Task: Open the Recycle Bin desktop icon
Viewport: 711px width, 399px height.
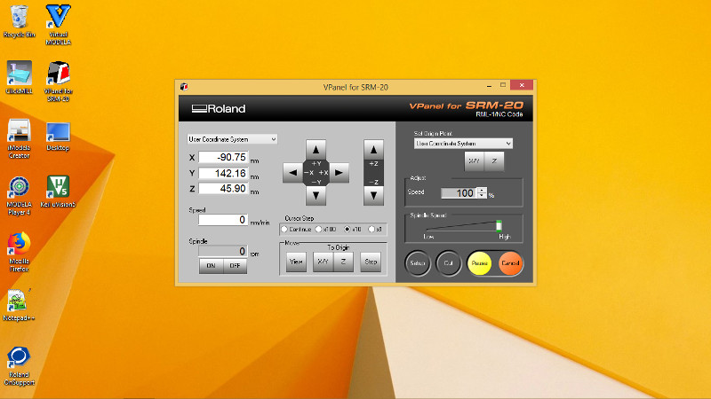Action: (19, 21)
